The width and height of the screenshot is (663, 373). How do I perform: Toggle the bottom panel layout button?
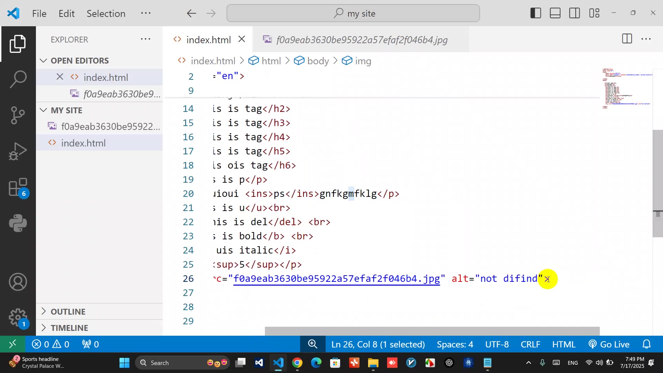click(x=555, y=13)
